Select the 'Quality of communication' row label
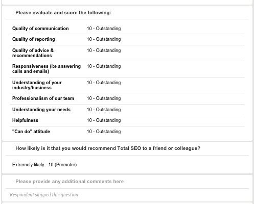This screenshot has width=255, height=204. pyautogui.click(x=40, y=29)
